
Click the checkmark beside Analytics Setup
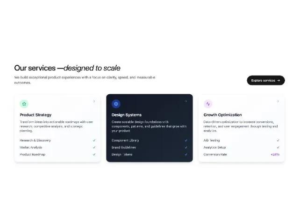(278, 147)
